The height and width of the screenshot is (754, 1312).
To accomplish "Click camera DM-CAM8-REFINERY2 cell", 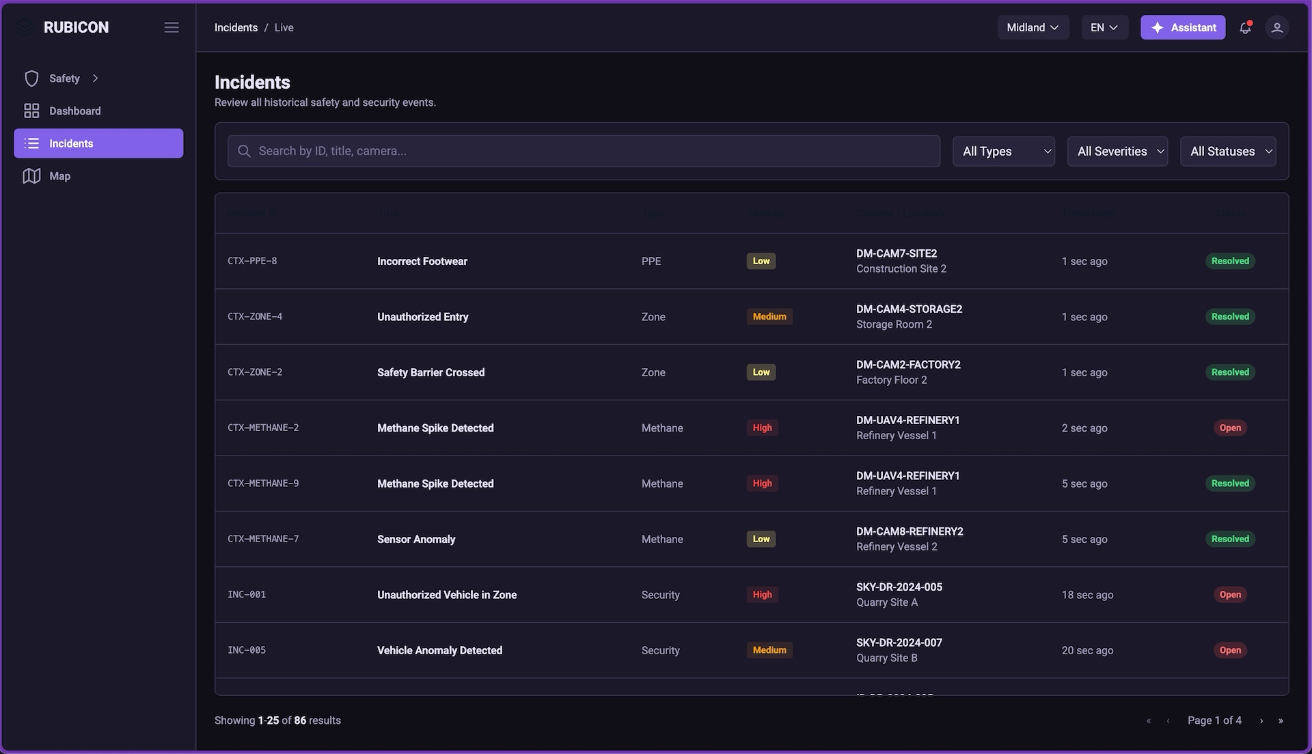I will (910, 539).
